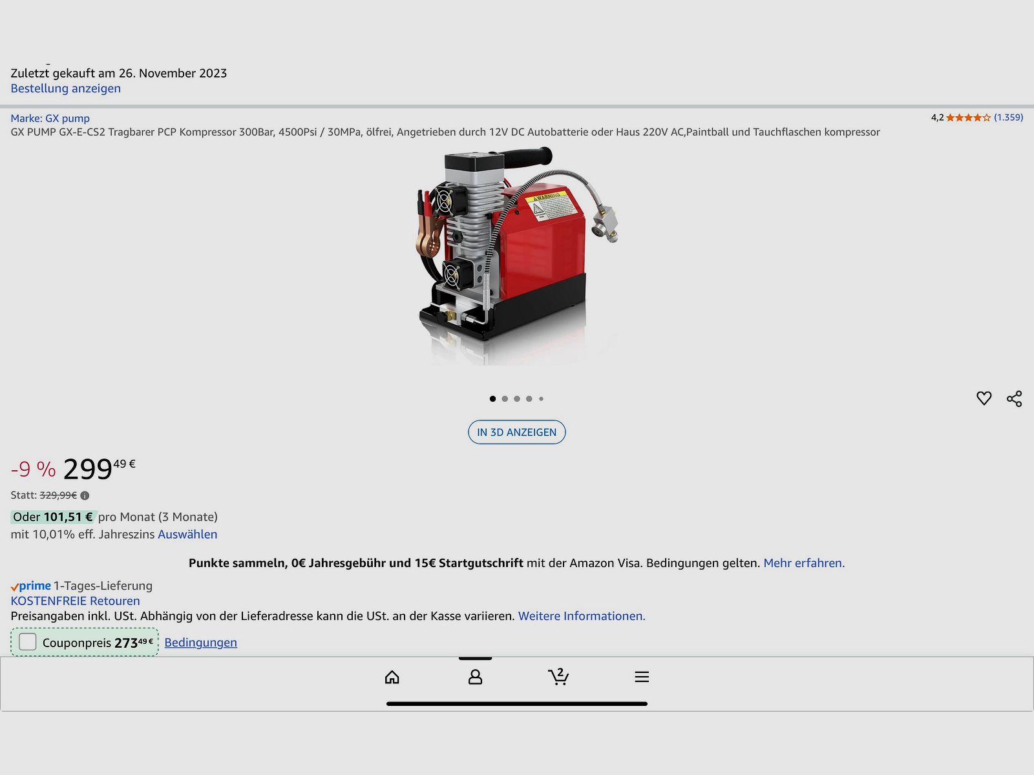Open coupon Bedingungen link
Screen dimensions: 1034x775
(200, 643)
